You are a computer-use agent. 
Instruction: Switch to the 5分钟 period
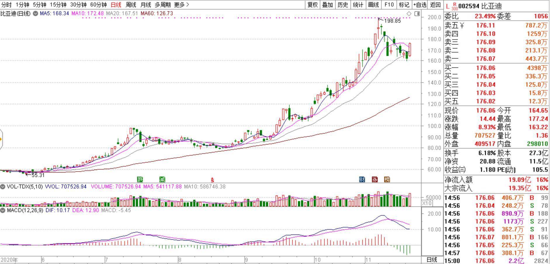[39, 5]
